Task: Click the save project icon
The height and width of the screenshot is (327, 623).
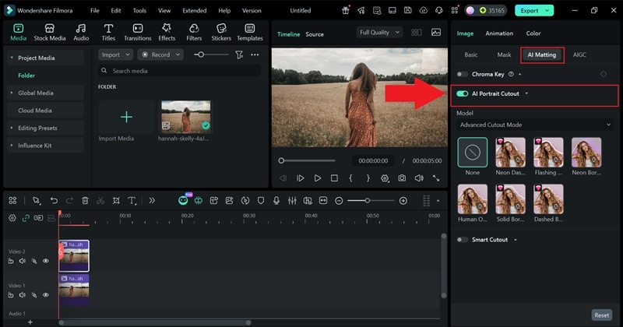Action: point(407,10)
